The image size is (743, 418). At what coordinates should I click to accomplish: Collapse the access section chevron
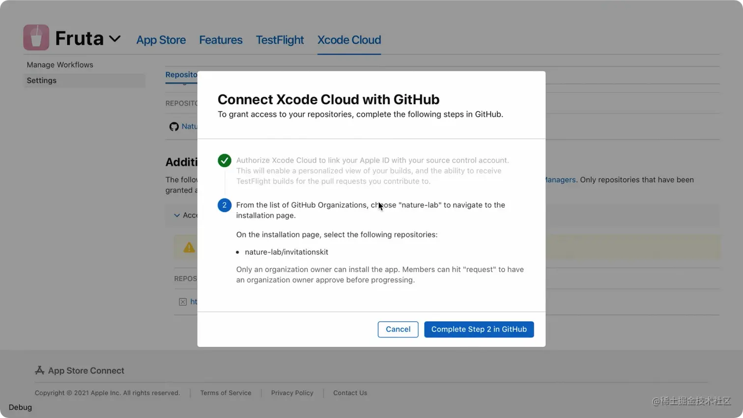tap(177, 215)
